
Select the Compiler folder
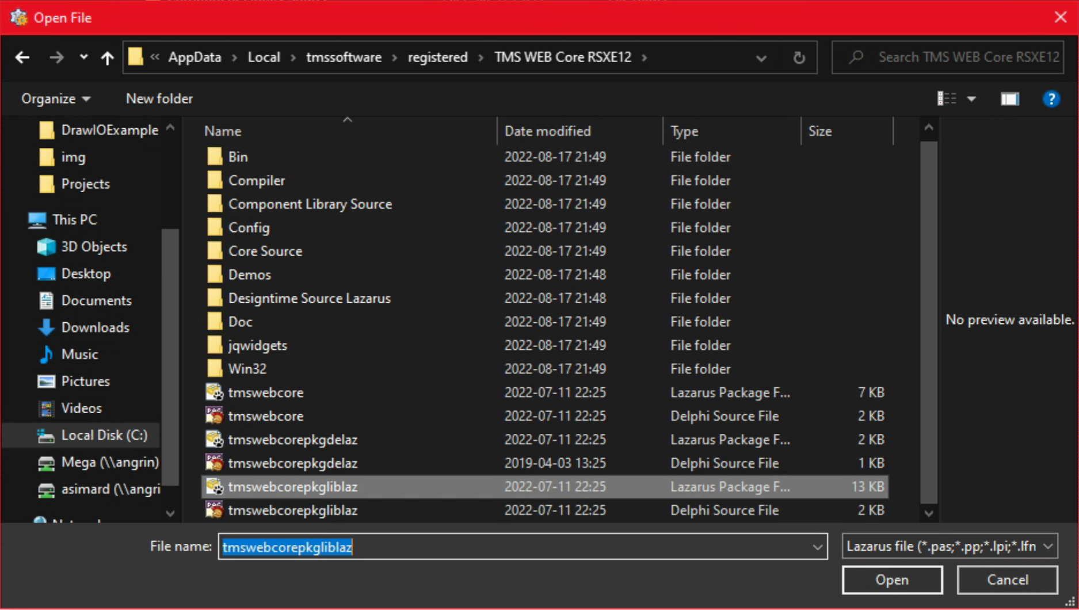coord(544,180)
